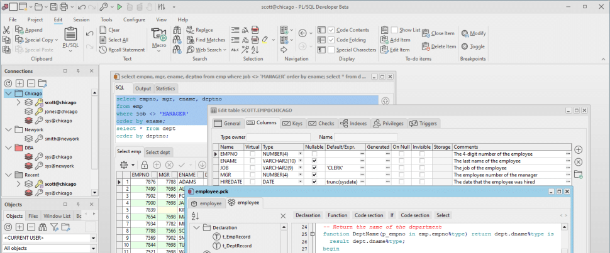This screenshot has width=610, height=253.
Task: Click the Modify breakpoints icon
Action: click(464, 33)
